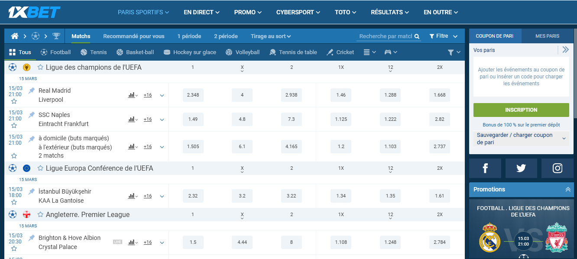Image resolution: width=577 pixels, height=259 pixels.
Task: Switch to the Matchs tab
Action: tap(81, 36)
